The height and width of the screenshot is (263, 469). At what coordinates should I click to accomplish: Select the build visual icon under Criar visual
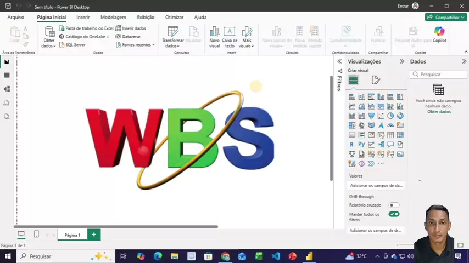click(353, 80)
